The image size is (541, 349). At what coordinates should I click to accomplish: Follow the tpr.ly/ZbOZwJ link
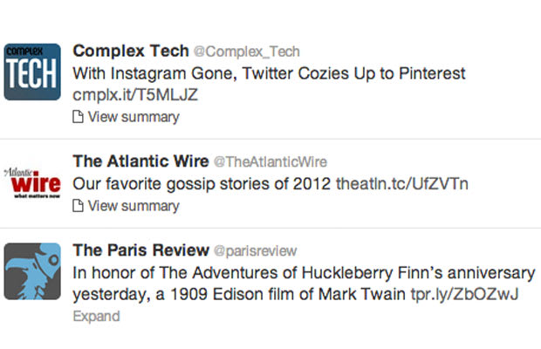[x=464, y=295]
